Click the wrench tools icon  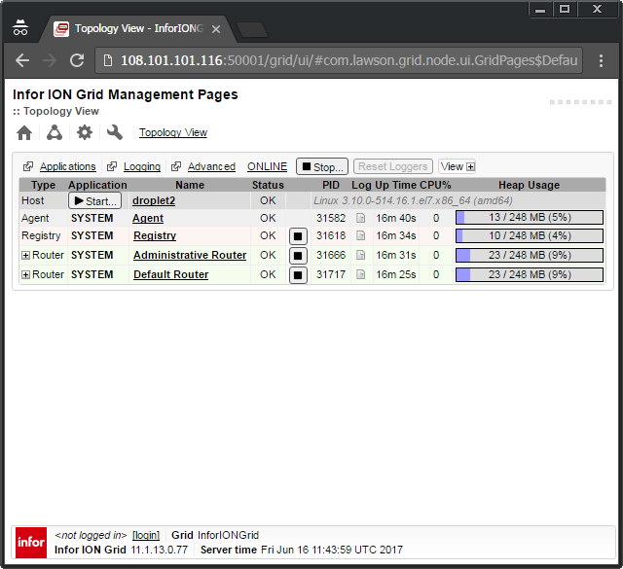(x=114, y=132)
